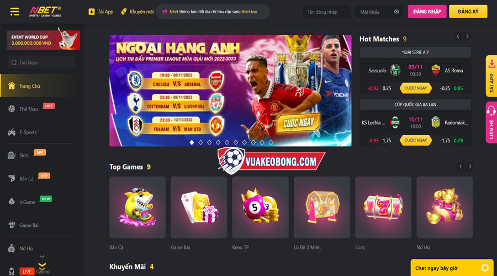Switch to the second banner slide dot

click(200, 142)
